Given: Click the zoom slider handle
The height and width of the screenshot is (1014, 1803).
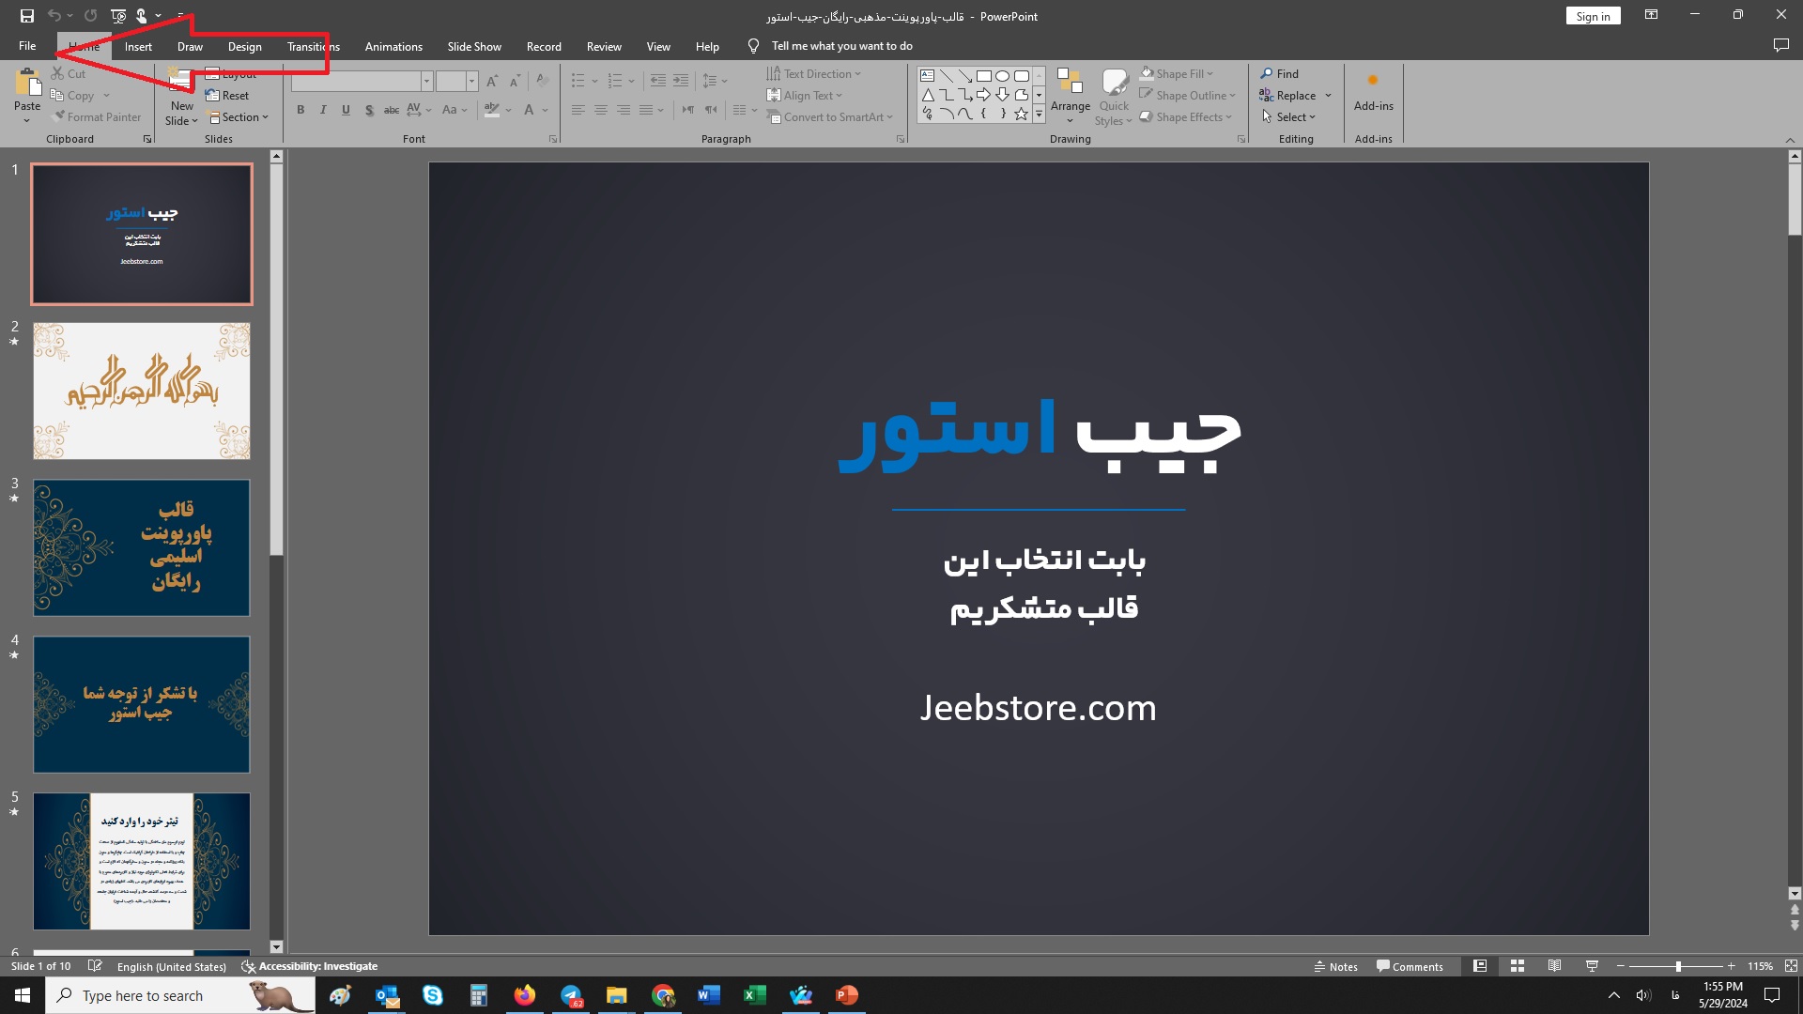Looking at the screenshot, I should (x=1678, y=966).
